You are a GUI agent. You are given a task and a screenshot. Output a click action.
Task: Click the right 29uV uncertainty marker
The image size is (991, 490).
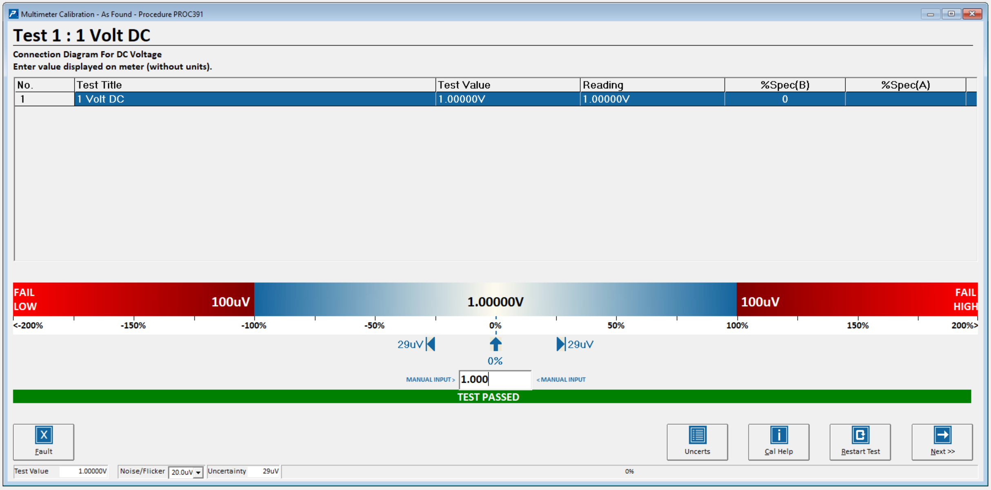pos(561,344)
